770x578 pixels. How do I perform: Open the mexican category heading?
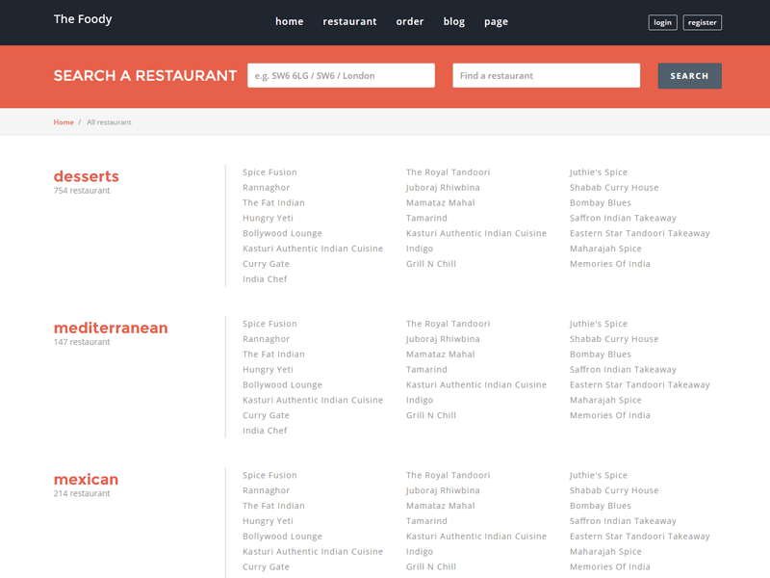point(86,479)
